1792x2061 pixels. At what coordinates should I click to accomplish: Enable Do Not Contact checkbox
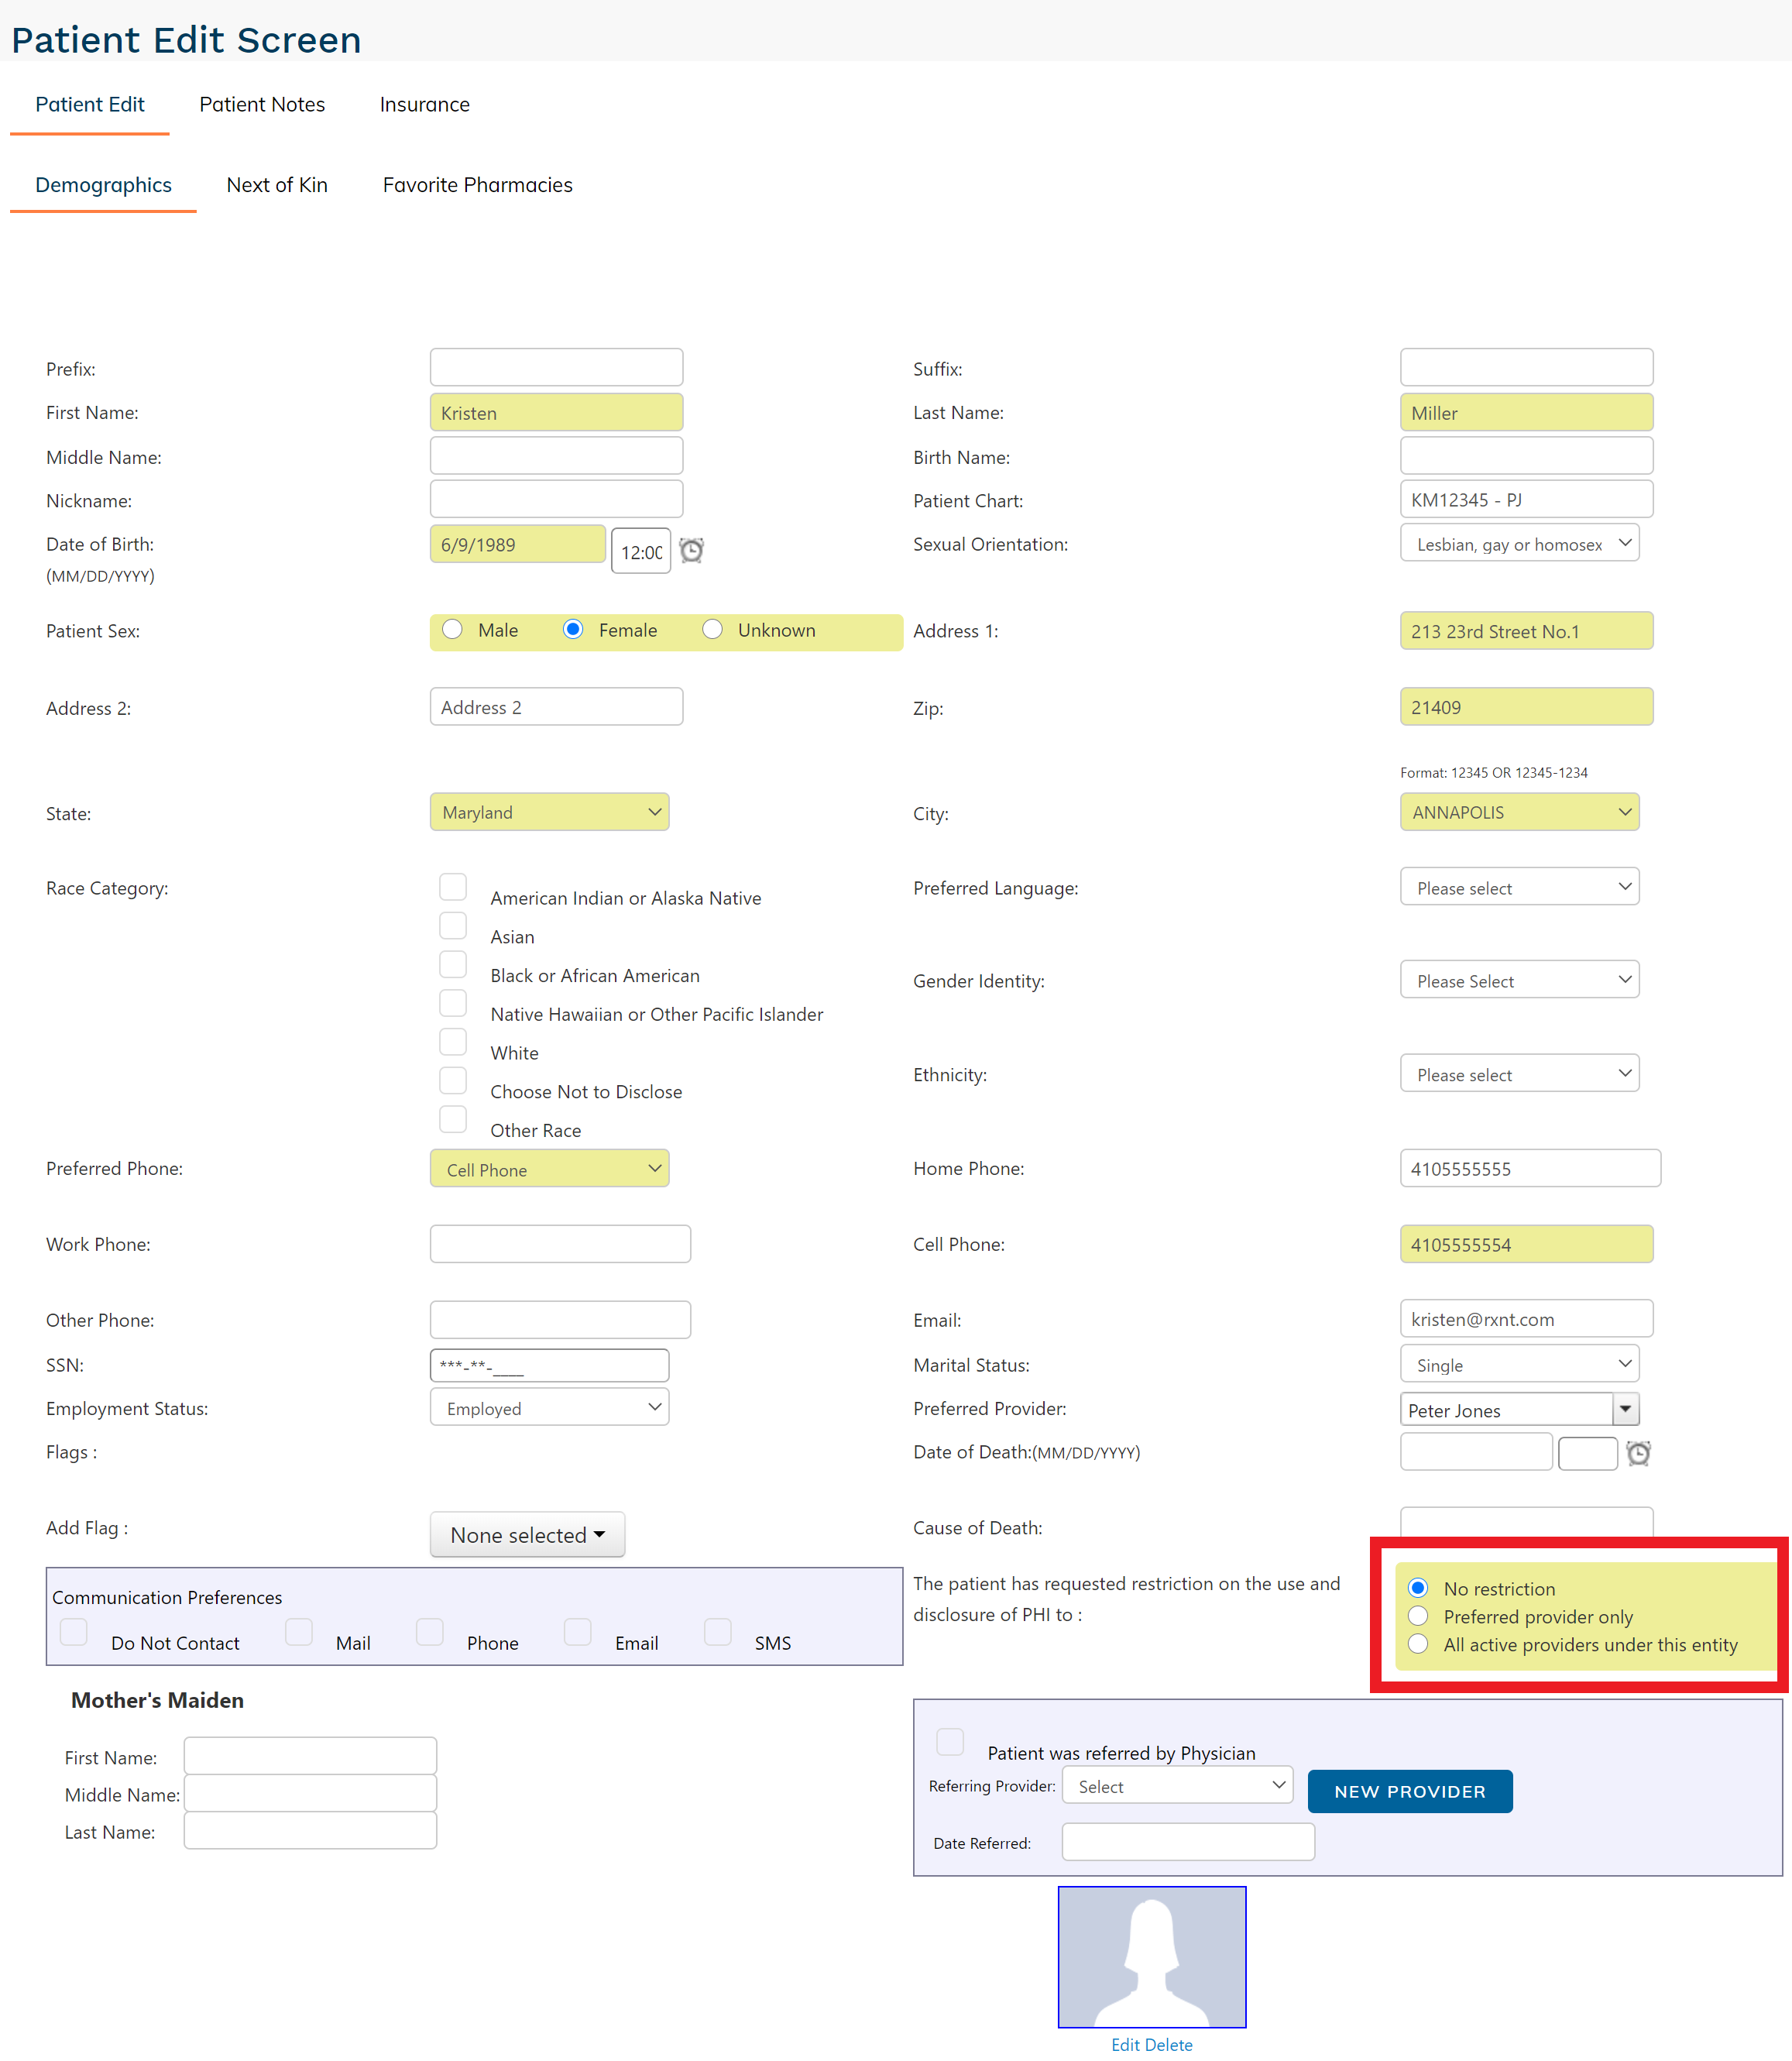point(74,1632)
